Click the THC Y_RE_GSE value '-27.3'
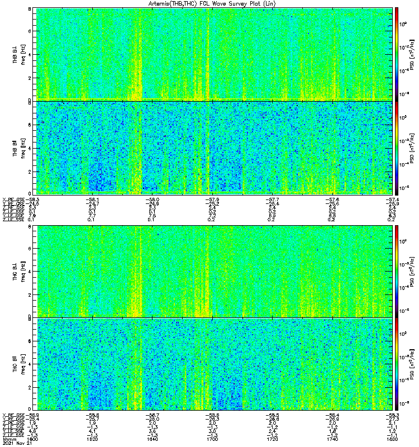The height and width of the screenshot is (447, 419). click(392, 420)
